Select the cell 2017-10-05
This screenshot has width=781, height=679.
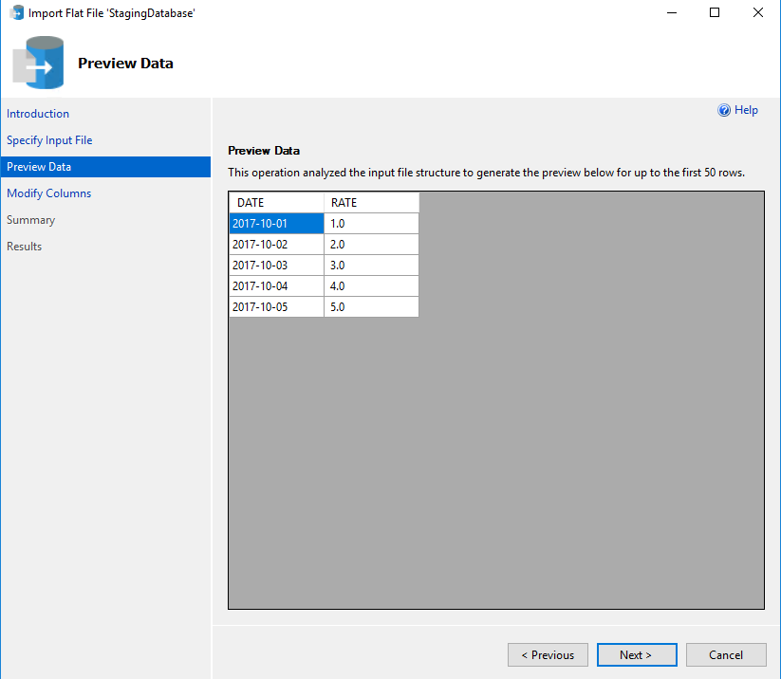276,307
